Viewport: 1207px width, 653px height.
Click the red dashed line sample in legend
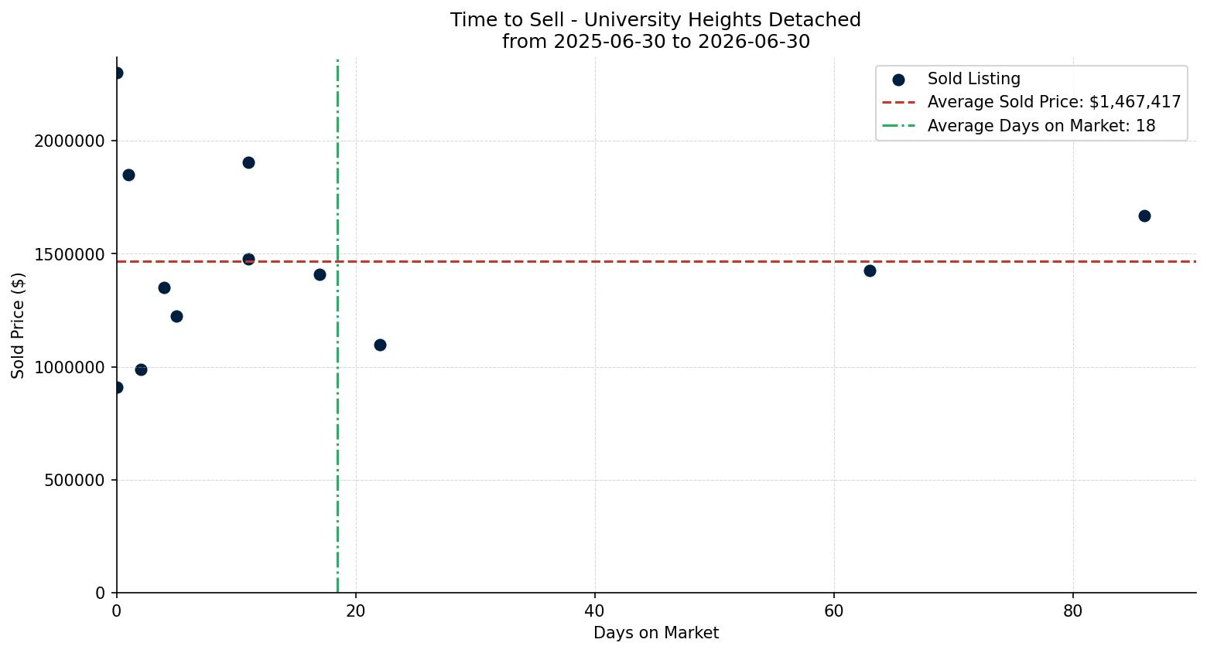point(898,102)
